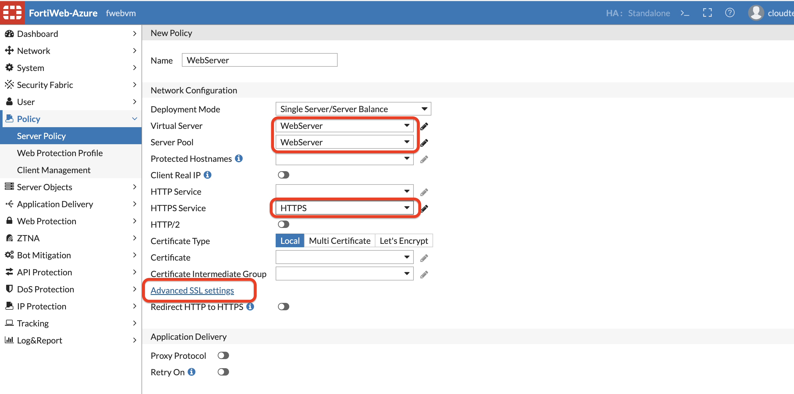Open Certificate Intermediate Group dropdown

tap(344, 274)
